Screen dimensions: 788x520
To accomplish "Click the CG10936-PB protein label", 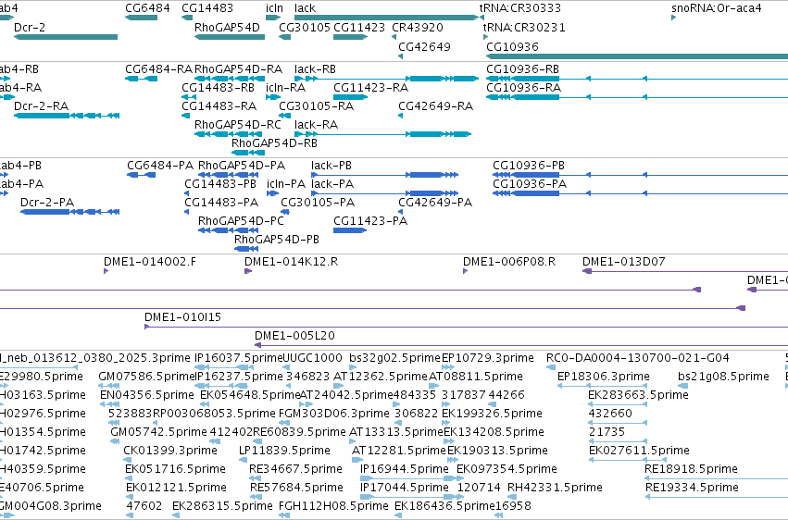I will 529,166.
